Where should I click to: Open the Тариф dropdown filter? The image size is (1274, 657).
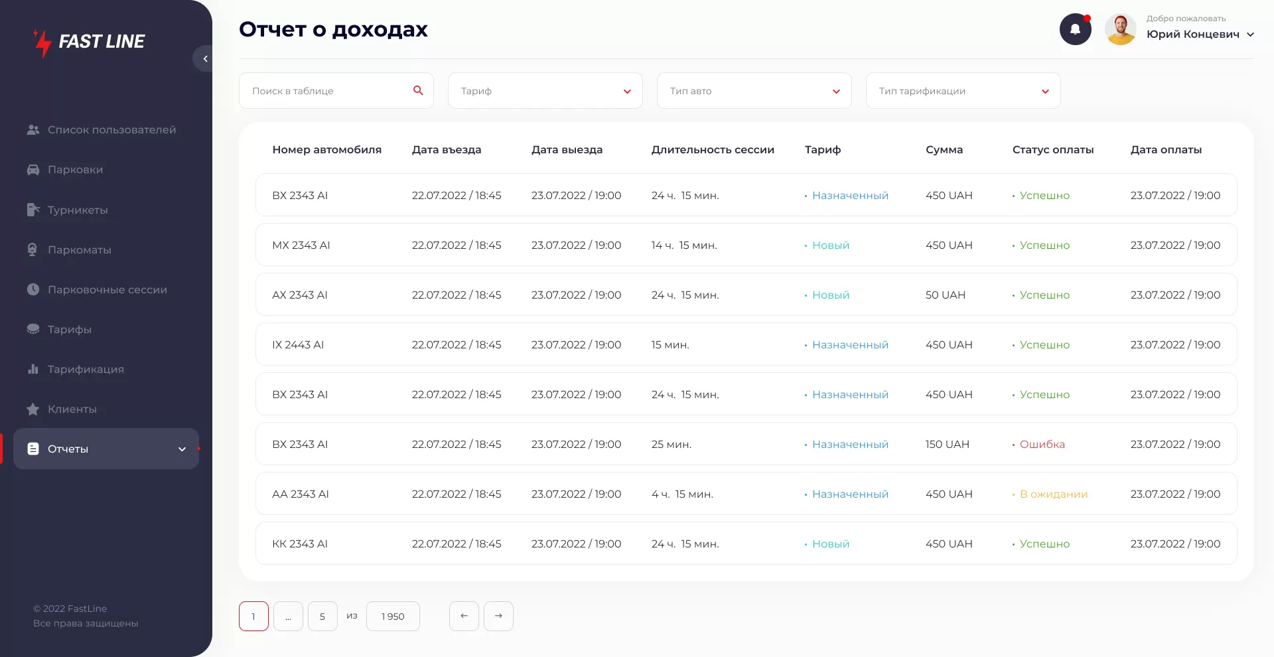click(x=545, y=91)
